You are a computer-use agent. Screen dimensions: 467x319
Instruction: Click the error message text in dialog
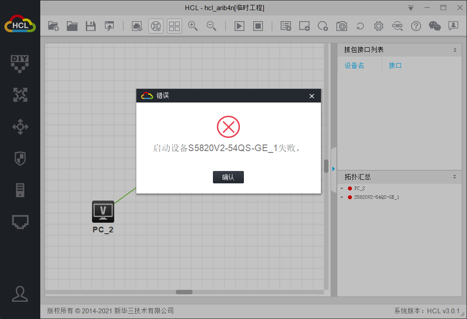(x=227, y=148)
